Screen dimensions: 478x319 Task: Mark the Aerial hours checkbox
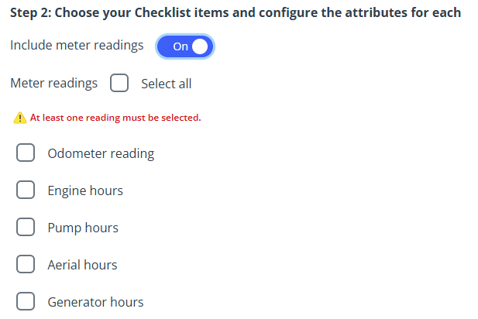point(26,265)
